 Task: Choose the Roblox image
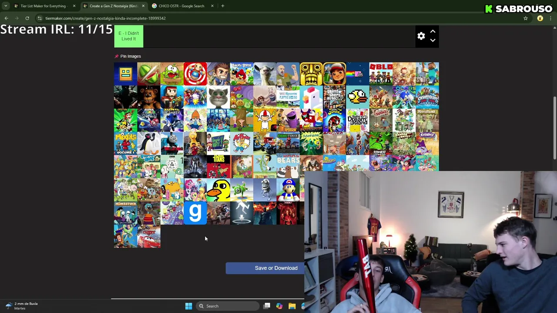(381, 73)
